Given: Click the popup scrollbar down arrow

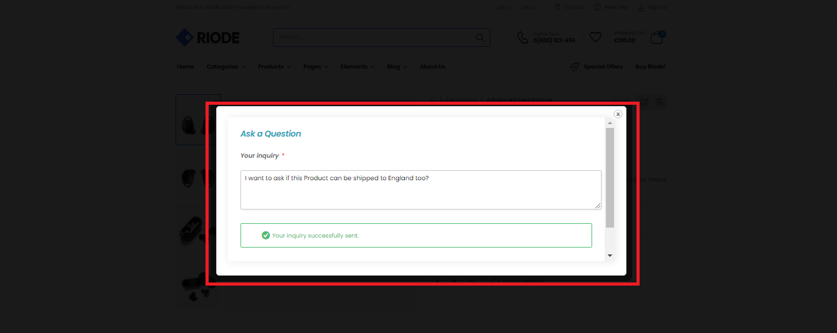Looking at the screenshot, I should tap(610, 256).
